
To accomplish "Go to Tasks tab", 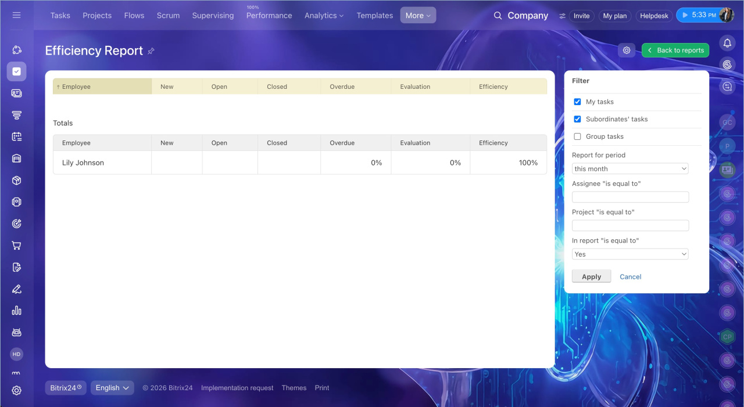I will click(60, 16).
